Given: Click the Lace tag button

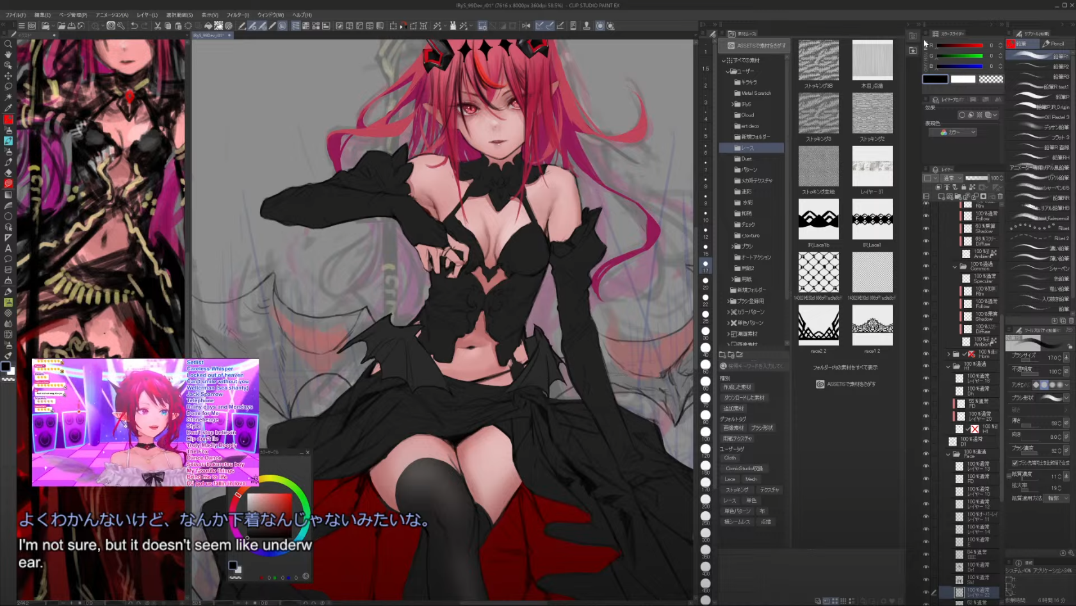Looking at the screenshot, I should click(x=730, y=479).
